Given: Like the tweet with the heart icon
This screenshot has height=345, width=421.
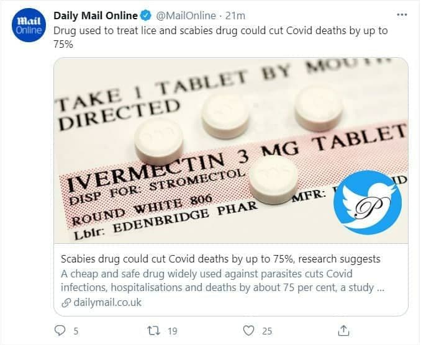Looking at the screenshot, I should 248,331.
